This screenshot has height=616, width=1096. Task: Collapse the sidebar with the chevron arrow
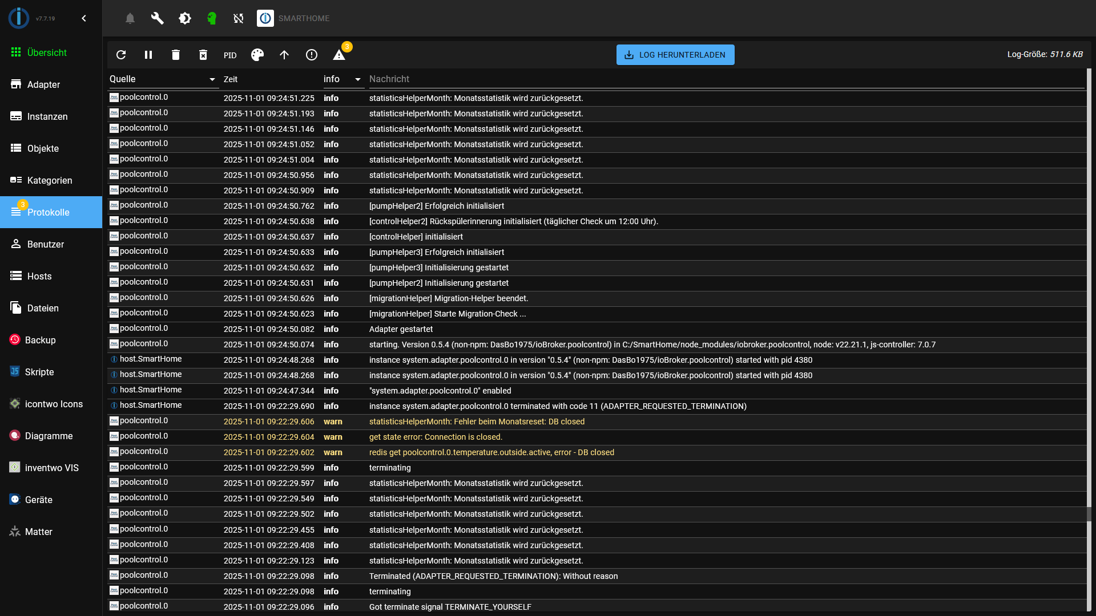click(84, 18)
